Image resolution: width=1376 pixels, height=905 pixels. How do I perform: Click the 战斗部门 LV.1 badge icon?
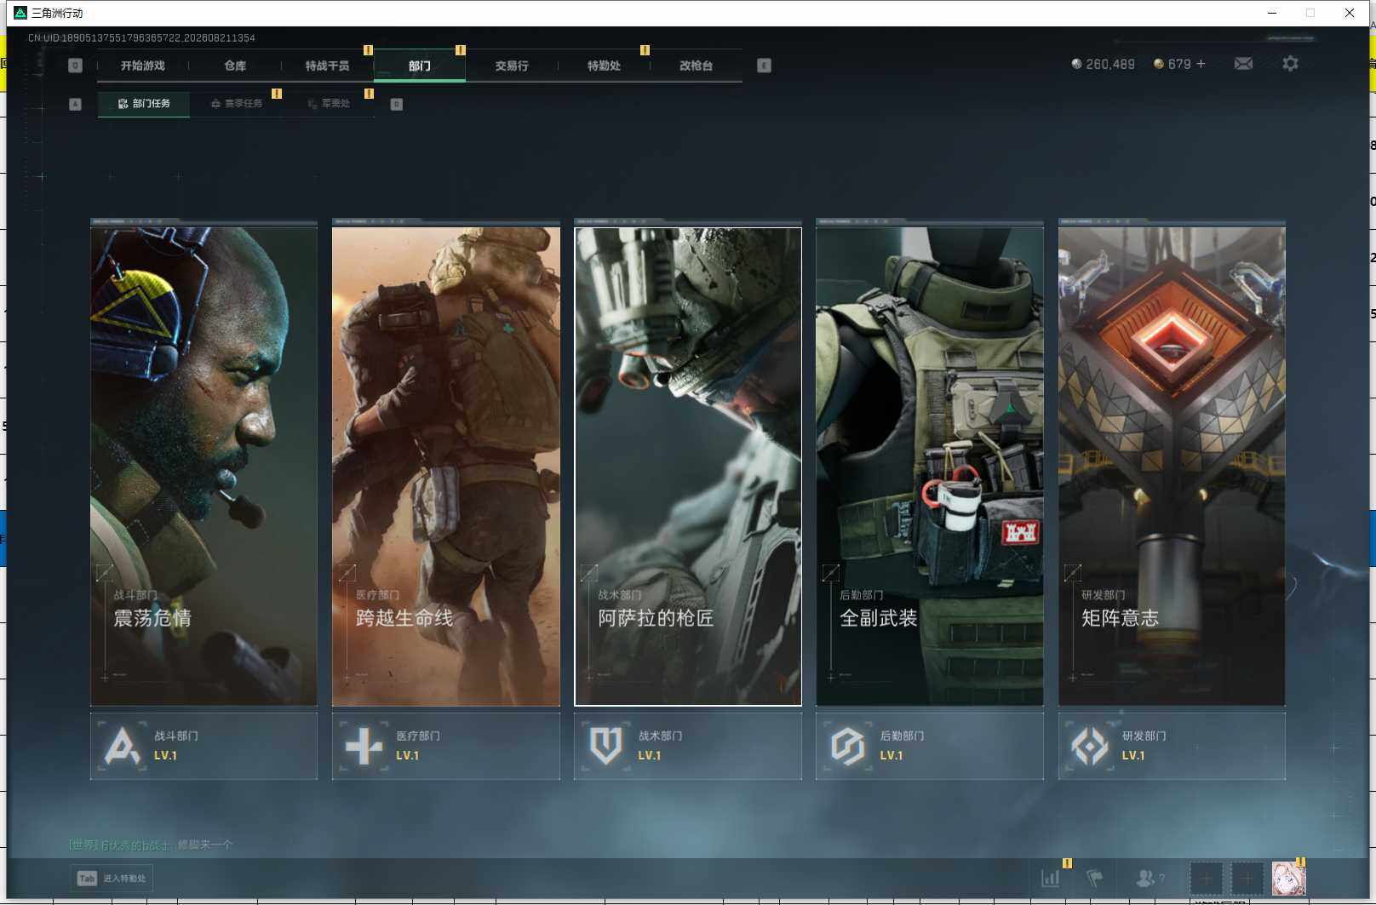point(122,746)
